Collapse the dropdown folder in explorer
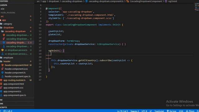199x112 pixels. pos(8,28)
